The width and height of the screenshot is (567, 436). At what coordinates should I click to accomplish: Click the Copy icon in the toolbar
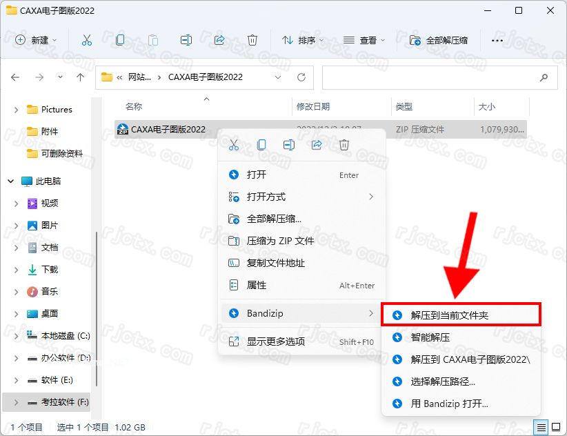(x=120, y=41)
